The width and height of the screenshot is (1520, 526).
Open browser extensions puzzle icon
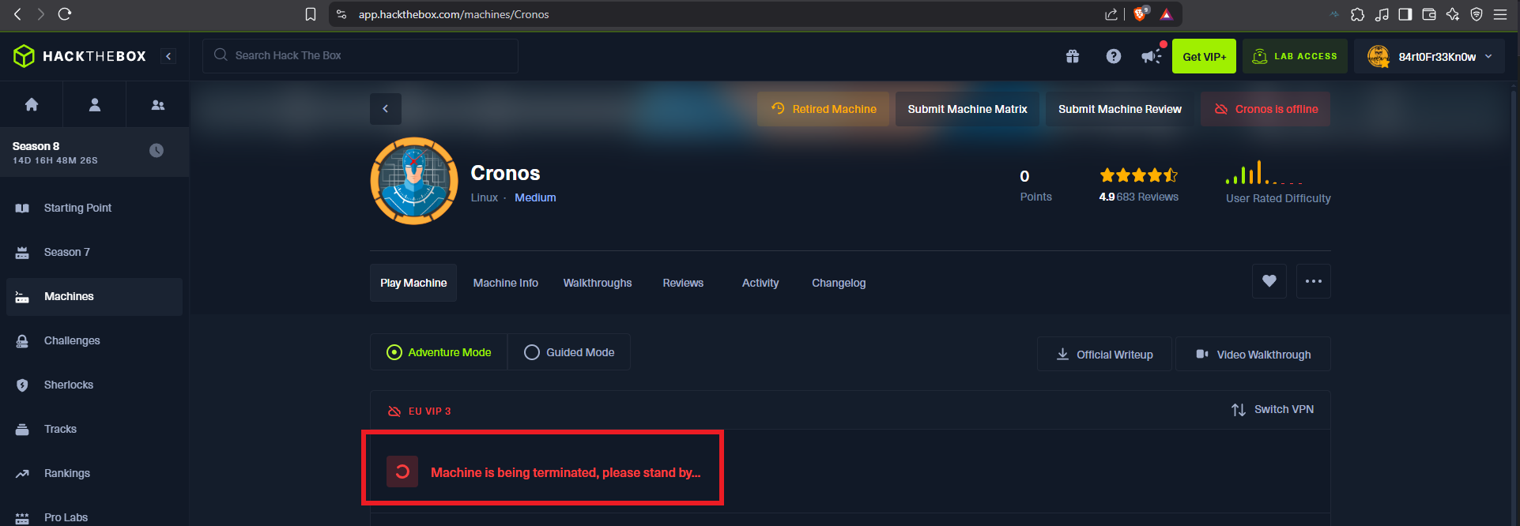click(x=1358, y=14)
